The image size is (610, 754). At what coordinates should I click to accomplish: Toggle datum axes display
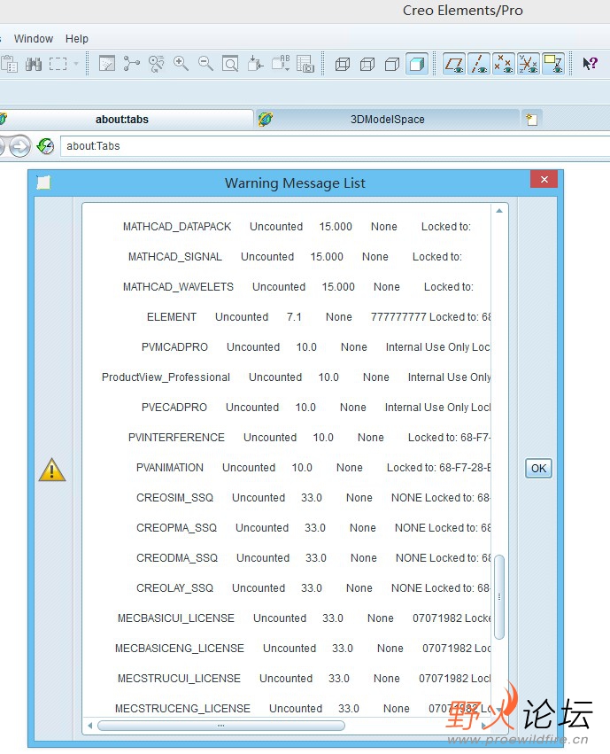coord(479,64)
